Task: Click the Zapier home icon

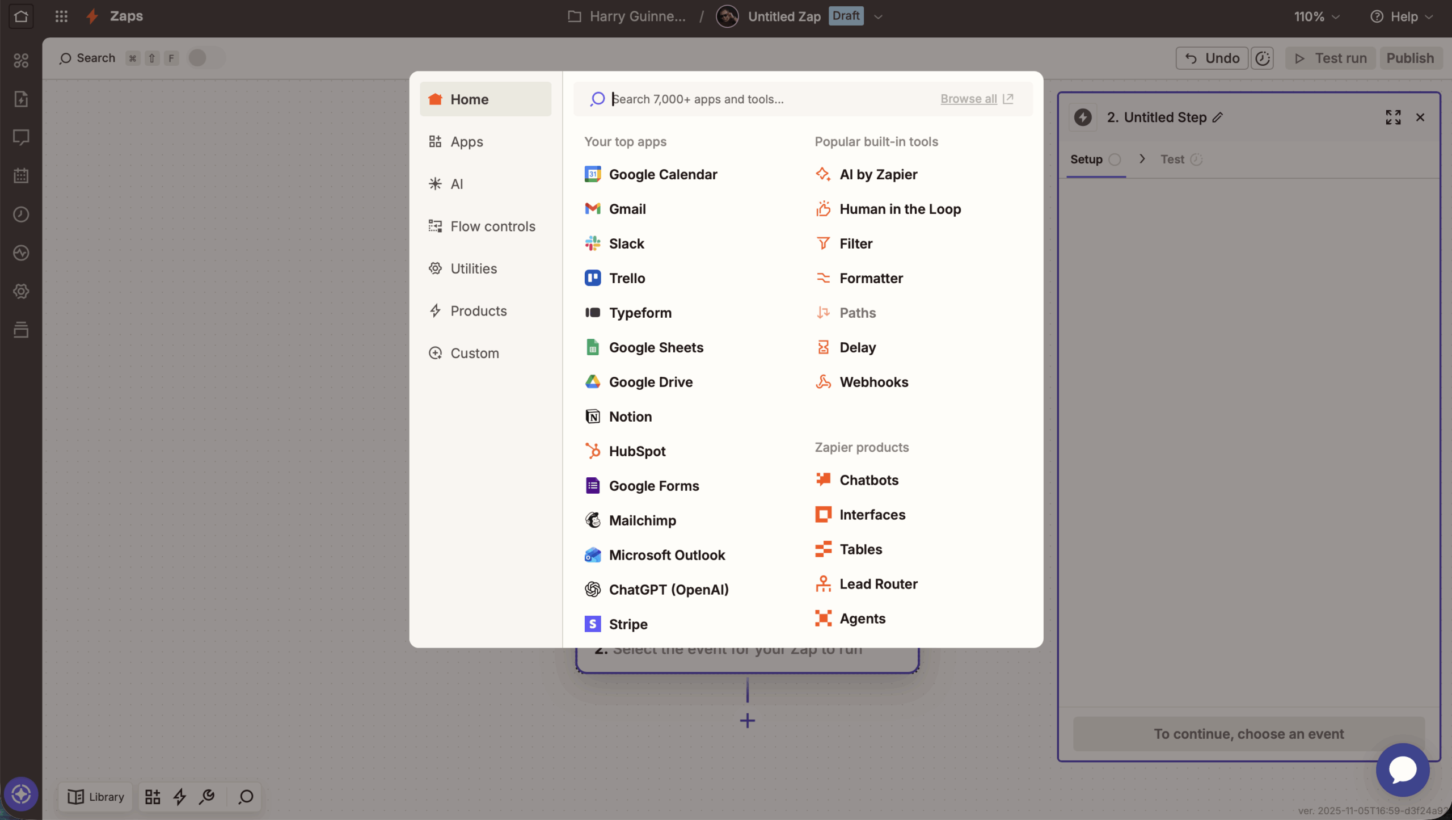Action: 21,16
